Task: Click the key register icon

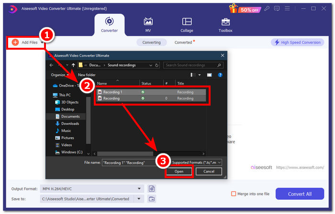Action: pyautogui.click(x=267, y=9)
